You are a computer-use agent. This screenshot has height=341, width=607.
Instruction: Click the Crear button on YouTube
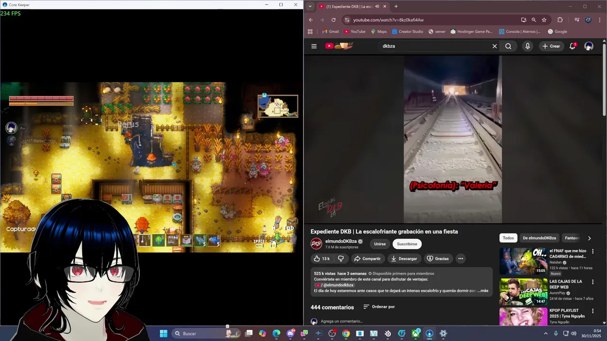point(551,46)
